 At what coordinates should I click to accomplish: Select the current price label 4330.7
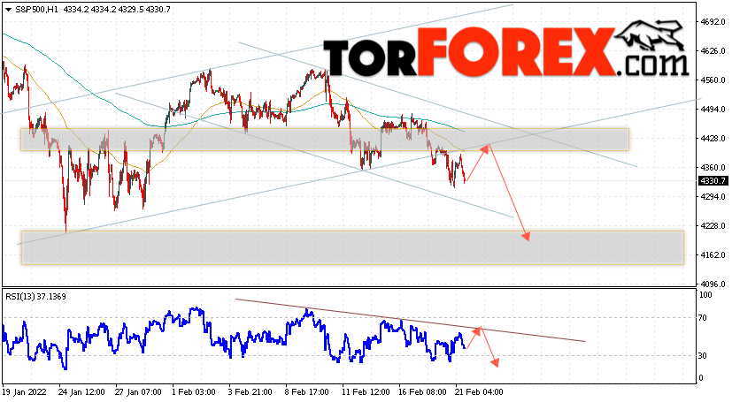click(713, 181)
